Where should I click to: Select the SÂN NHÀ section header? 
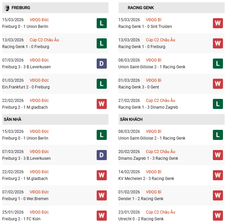pos(12,119)
